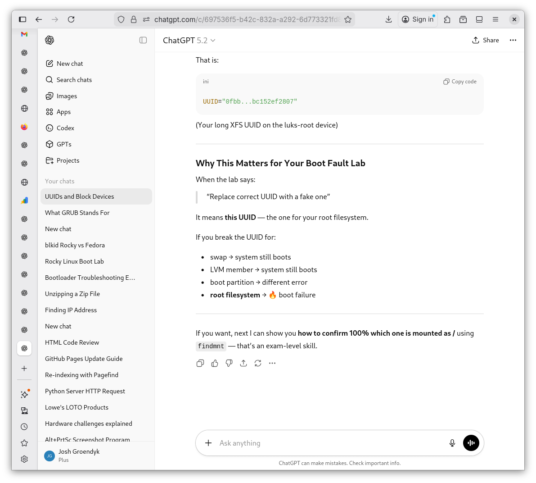
Task: Select the GPTs sidebar item
Action: pos(64,144)
